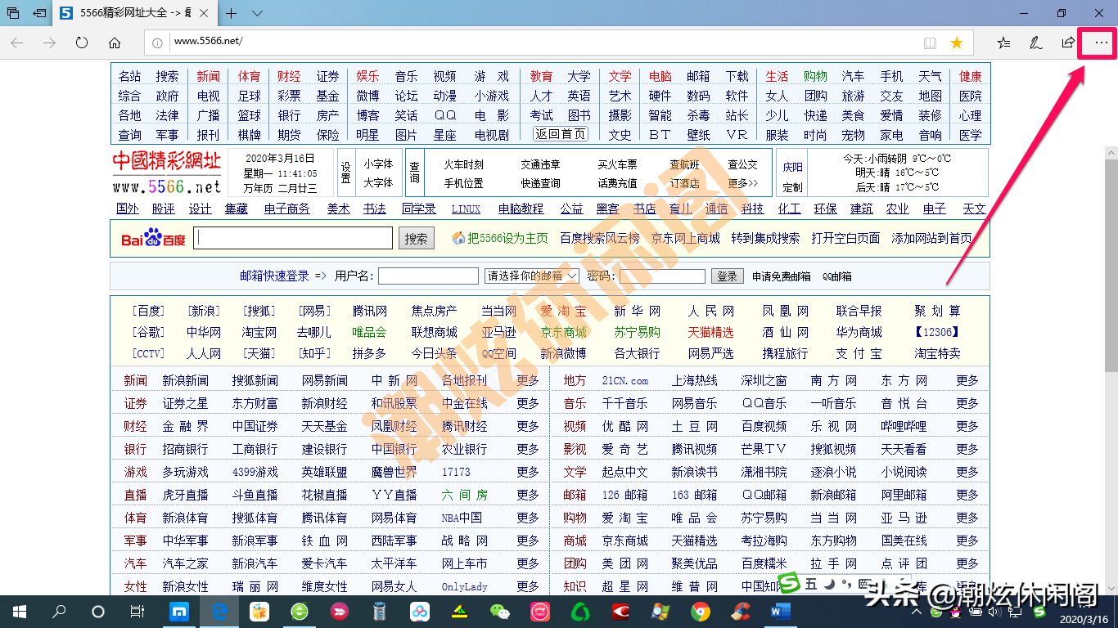1118x628 pixels.
Task: Click 更多>> in the 查询 tools box
Action: 743,183
